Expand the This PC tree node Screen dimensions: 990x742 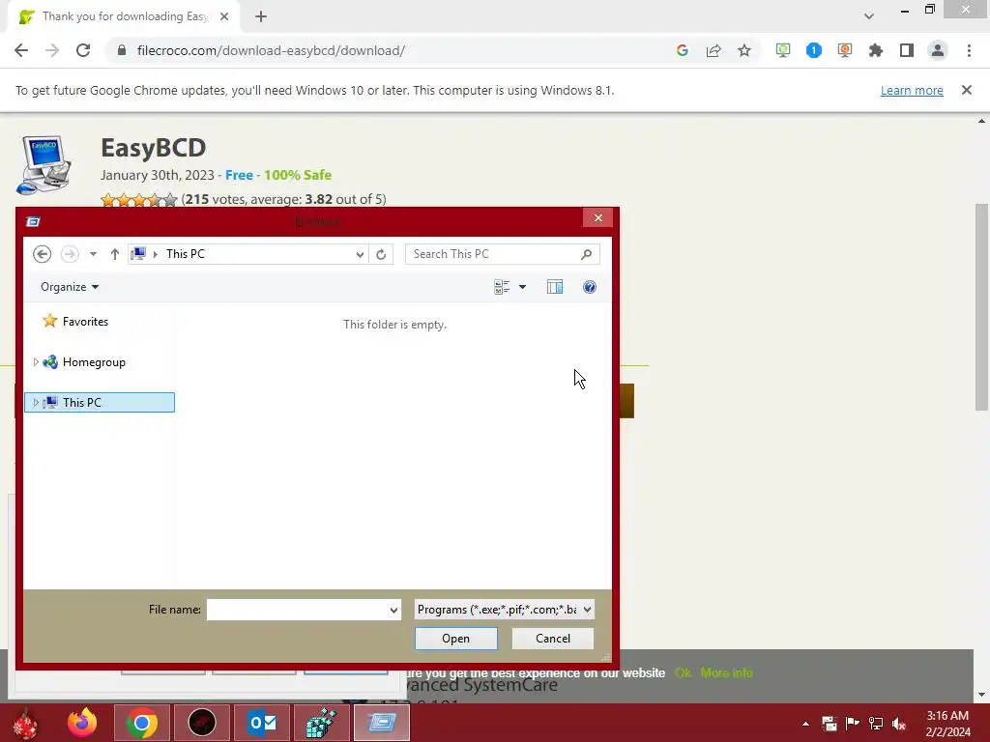coord(36,403)
